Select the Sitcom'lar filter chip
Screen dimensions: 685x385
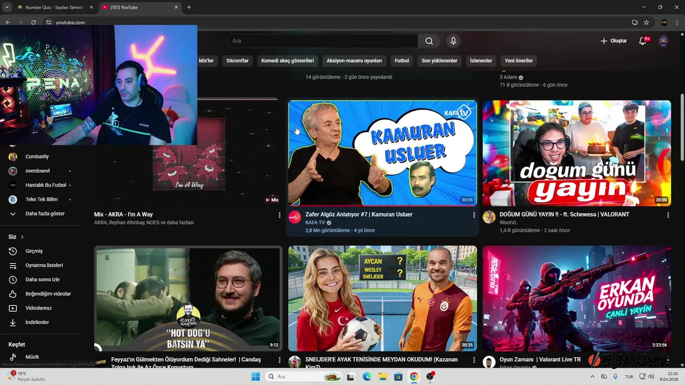click(238, 60)
